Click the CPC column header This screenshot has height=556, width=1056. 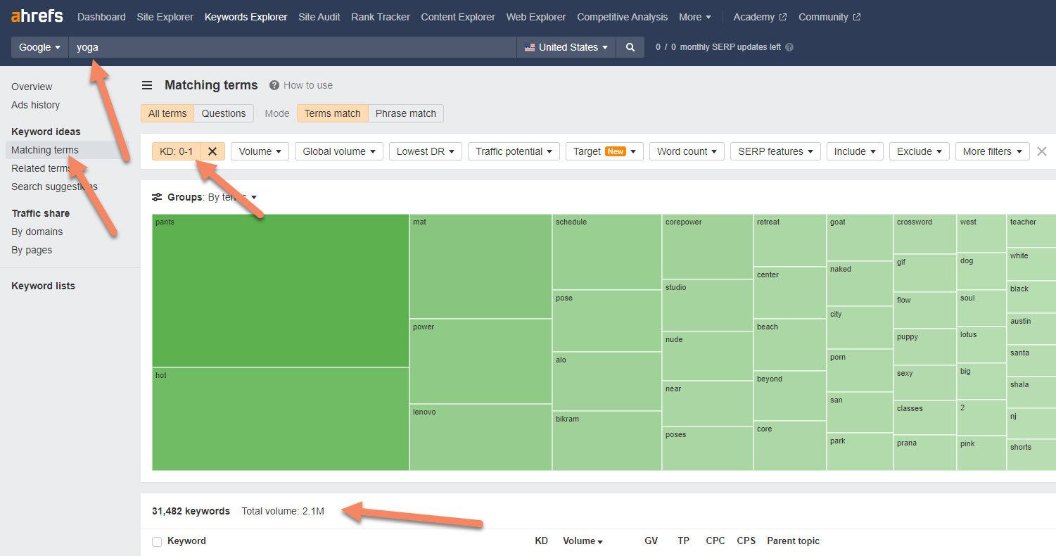(715, 541)
